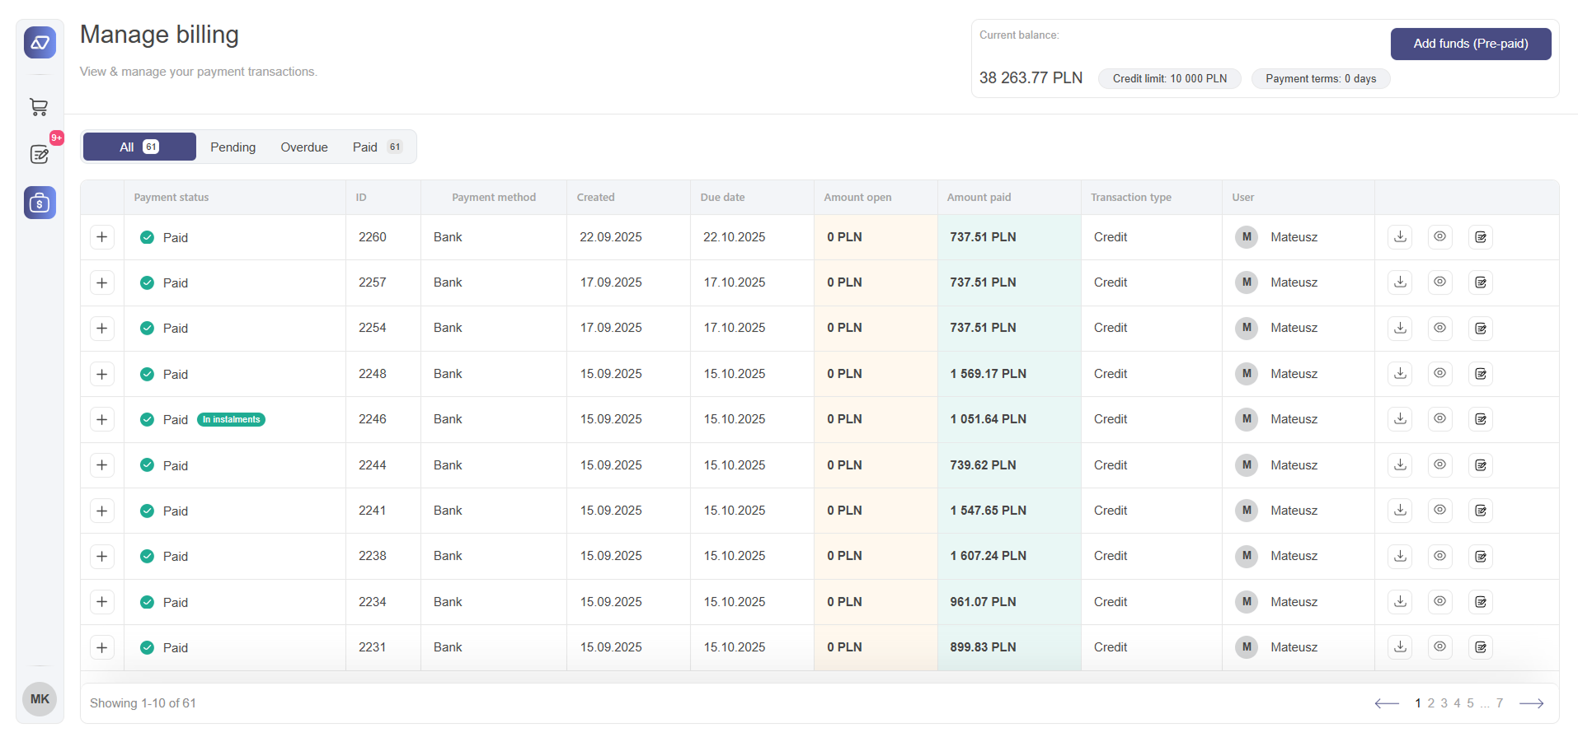Open edit icon for transaction 2231
Screen dimensions: 1578x742
1481,647
